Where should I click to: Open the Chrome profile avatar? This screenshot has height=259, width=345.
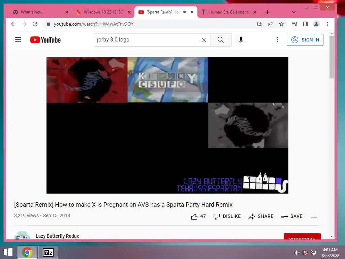pos(316,24)
